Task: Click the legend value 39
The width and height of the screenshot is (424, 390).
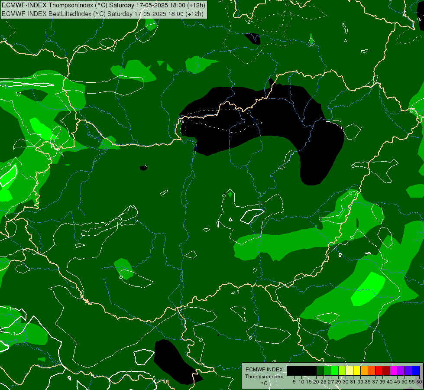Action: [382, 382]
